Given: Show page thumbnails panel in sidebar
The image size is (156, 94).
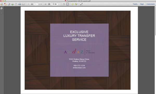Looking at the screenshot, I should [x=2, y=9].
